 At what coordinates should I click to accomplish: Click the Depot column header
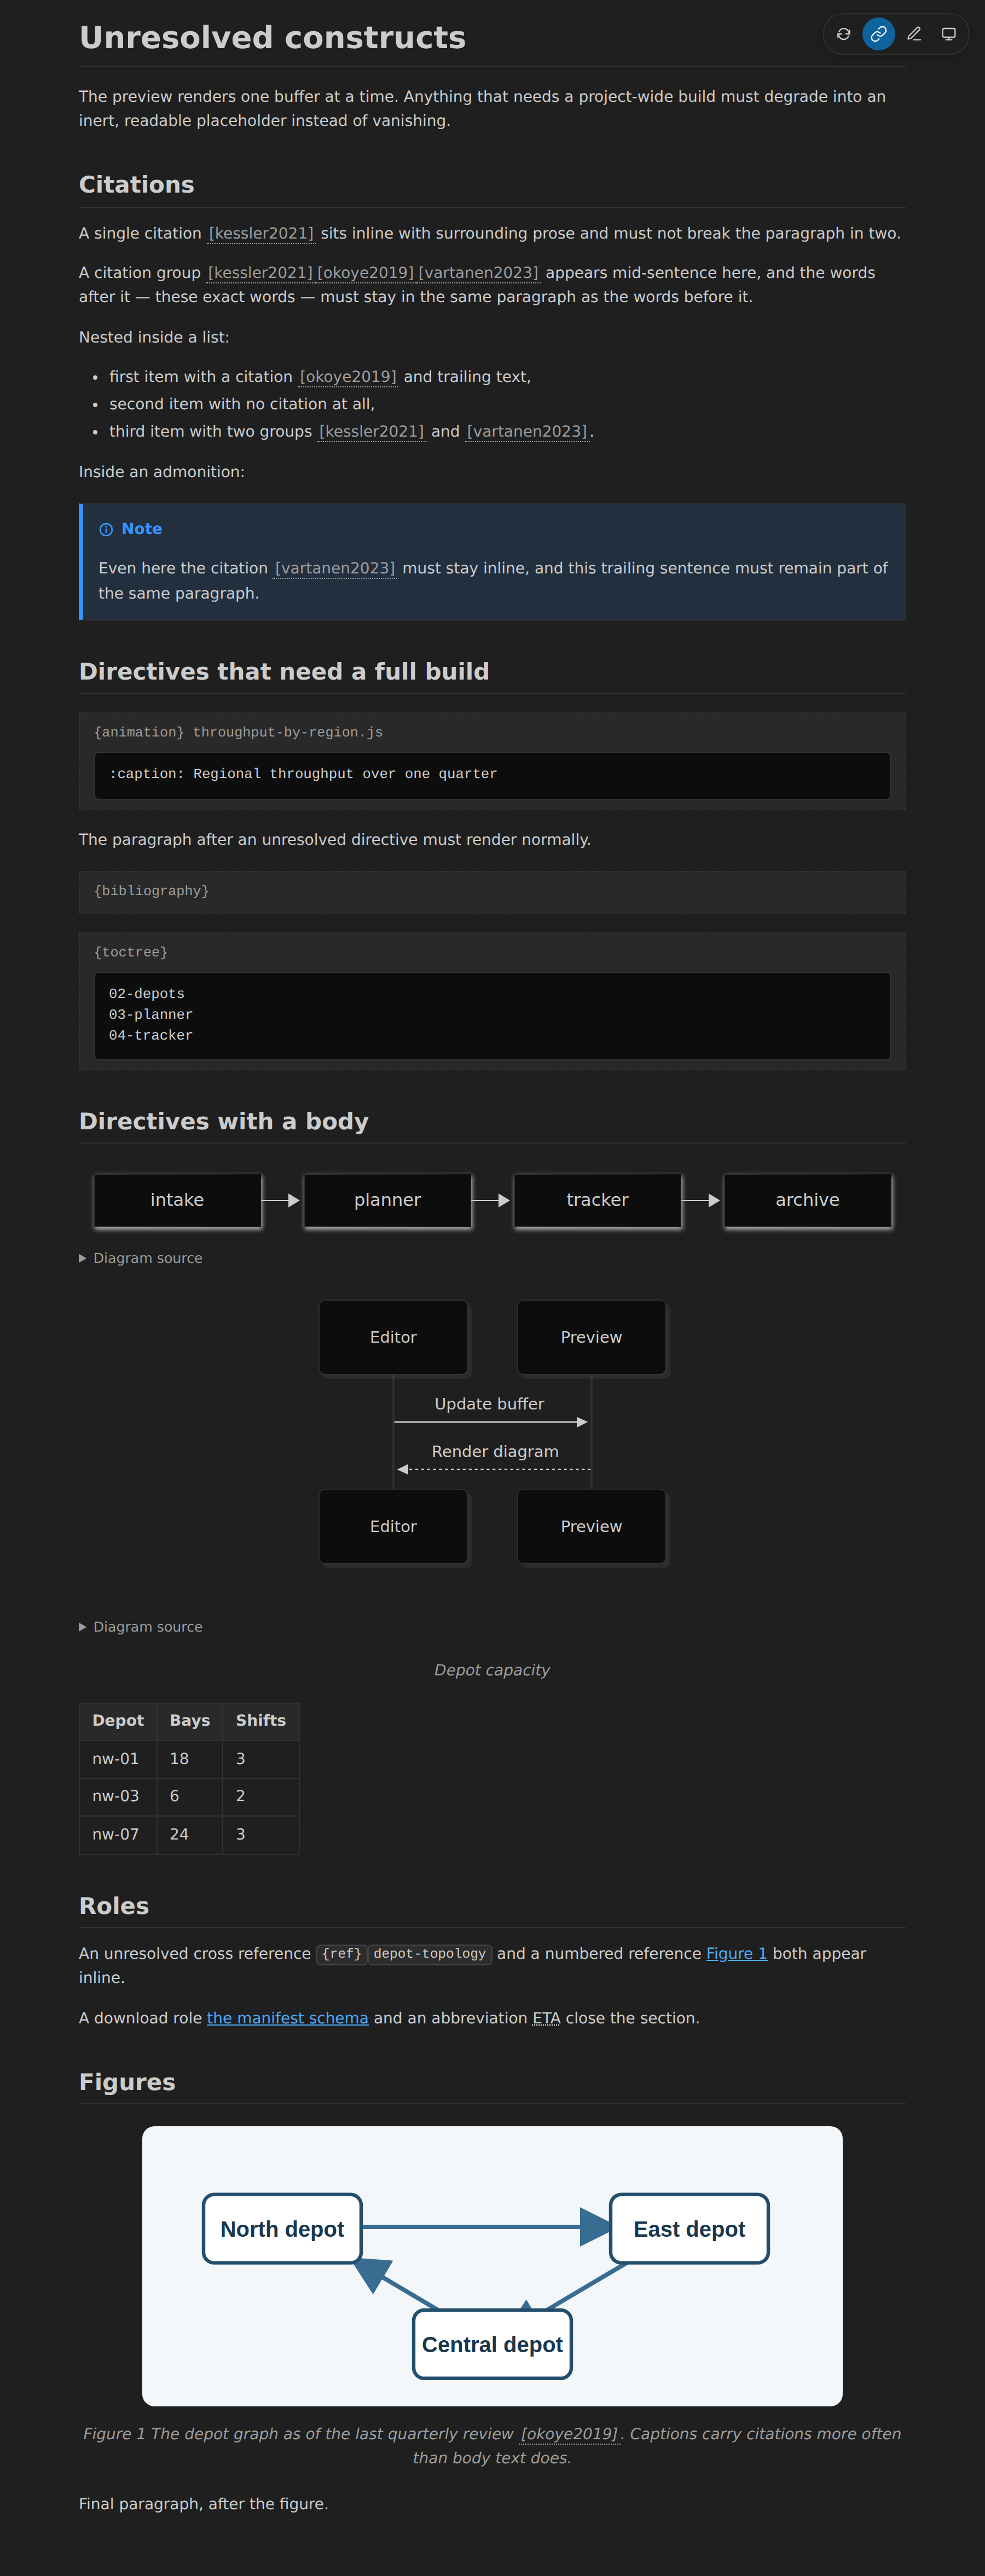pyautogui.click(x=118, y=1721)
